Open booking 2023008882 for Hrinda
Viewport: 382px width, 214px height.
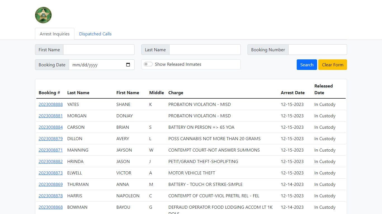[x=51, y=162]
